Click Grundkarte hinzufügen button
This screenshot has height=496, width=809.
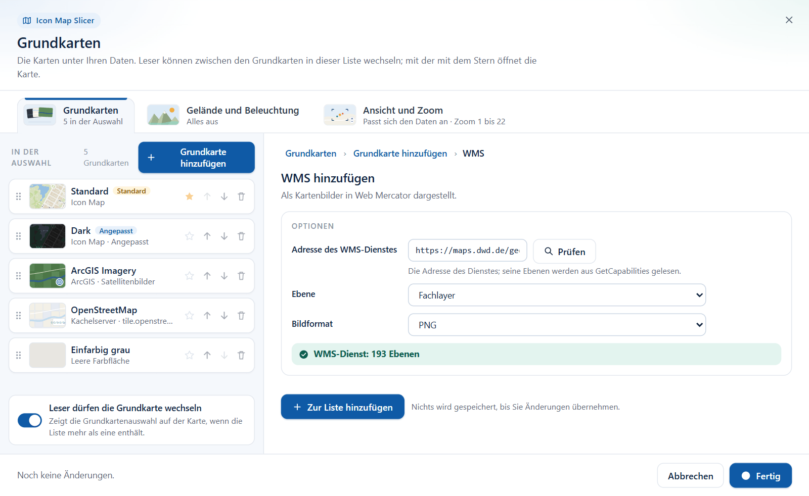coord(196,158)
